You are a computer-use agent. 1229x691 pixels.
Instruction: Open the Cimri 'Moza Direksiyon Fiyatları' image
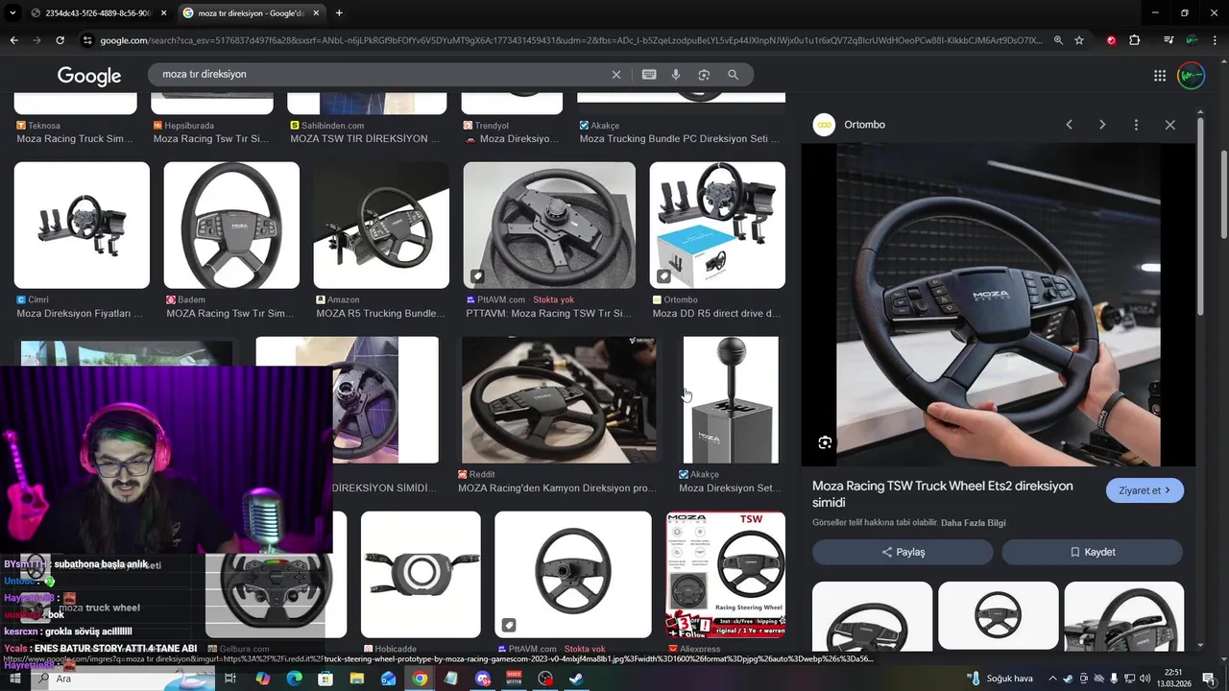(82, 225)
